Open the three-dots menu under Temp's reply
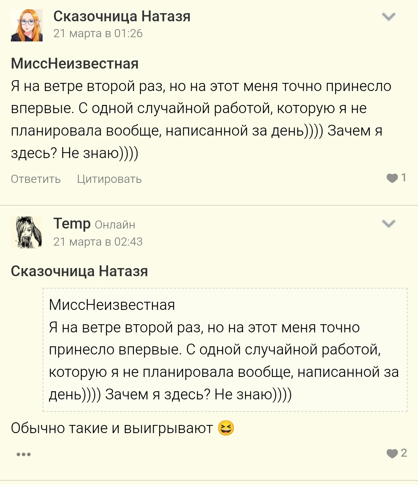418x485 pixels. click(x=24, y=454)
